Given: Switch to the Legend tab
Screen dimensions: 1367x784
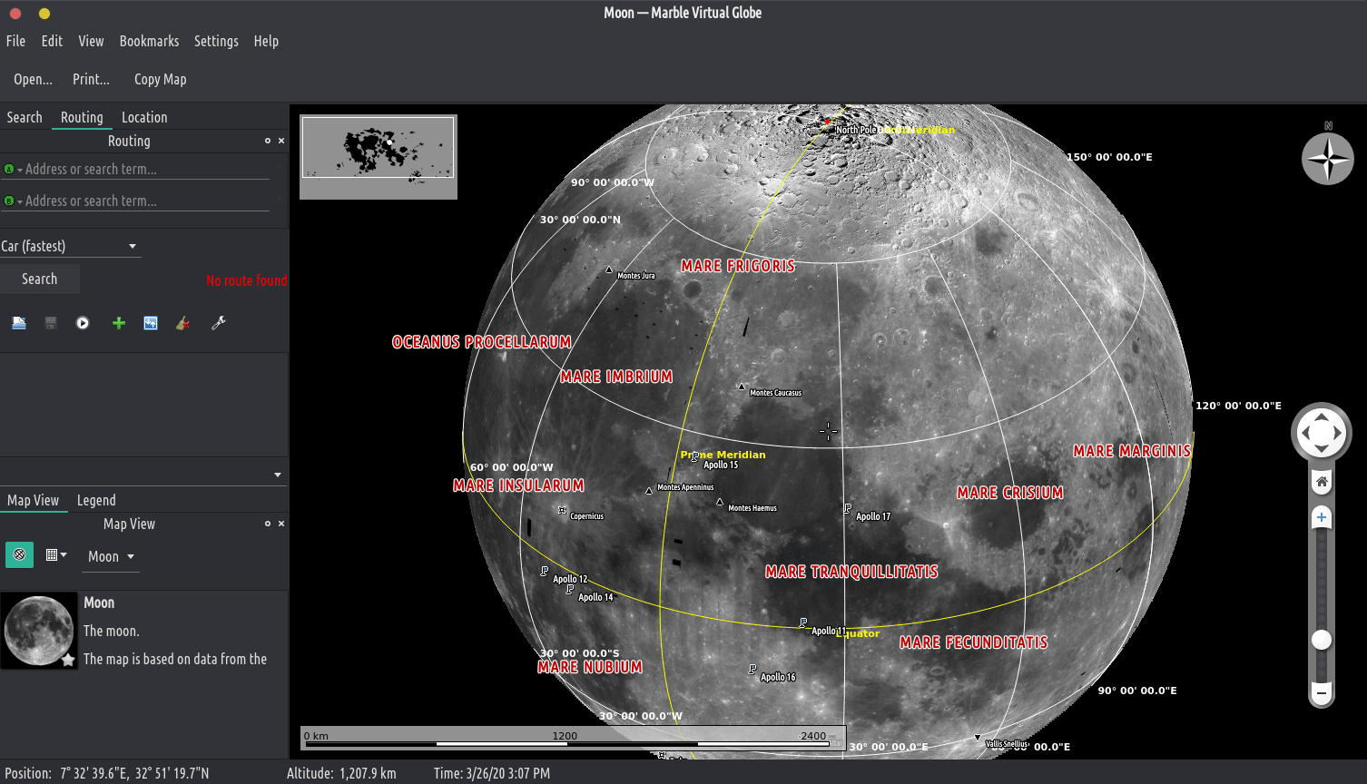Looking at the screenshot, I should [x=96, y=500].
